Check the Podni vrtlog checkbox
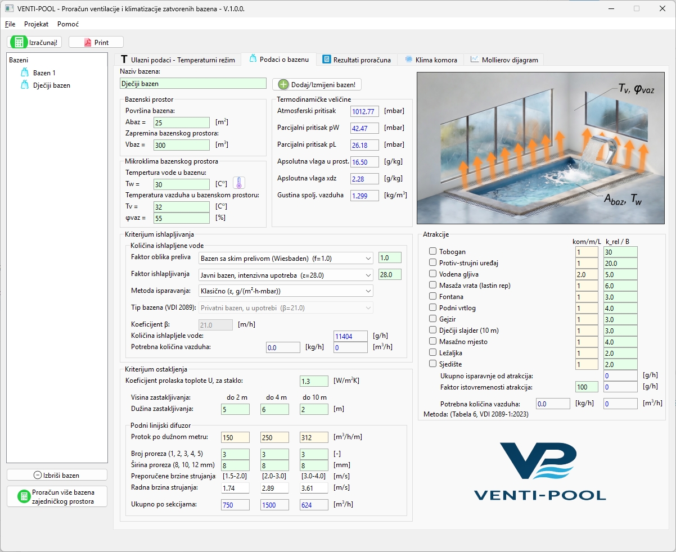This screenshot has height=552, width=676. [x=433, y=308]
